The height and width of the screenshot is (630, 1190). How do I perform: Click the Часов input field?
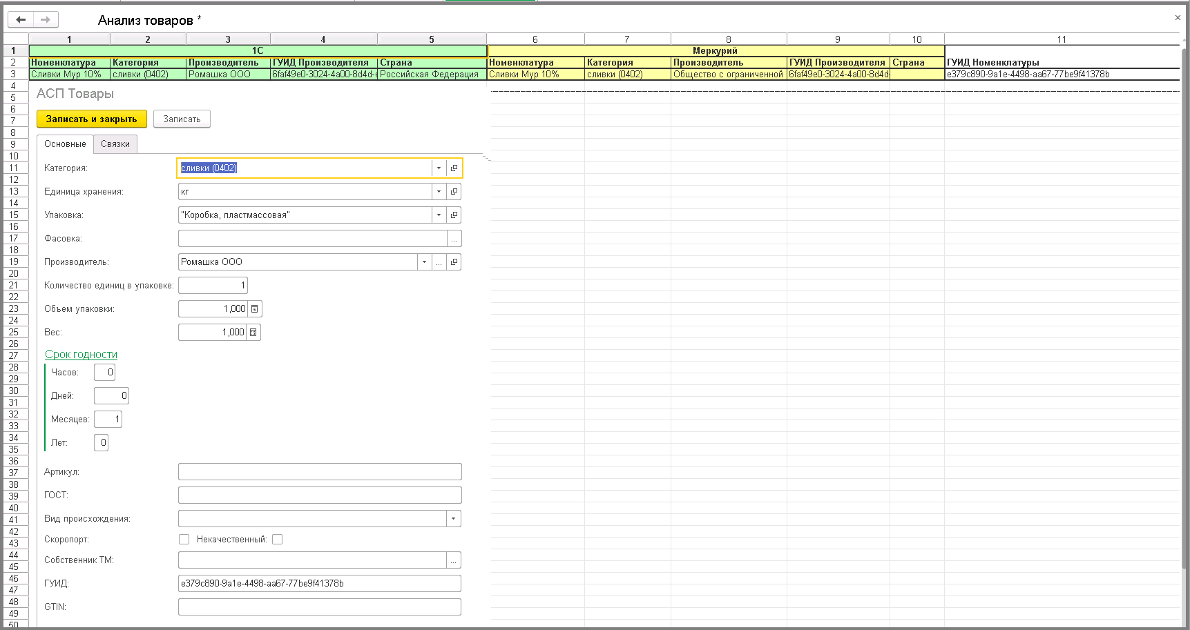tap(104, 372)
